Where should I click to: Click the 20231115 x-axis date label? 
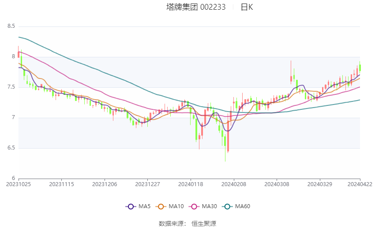coord(61,184)
